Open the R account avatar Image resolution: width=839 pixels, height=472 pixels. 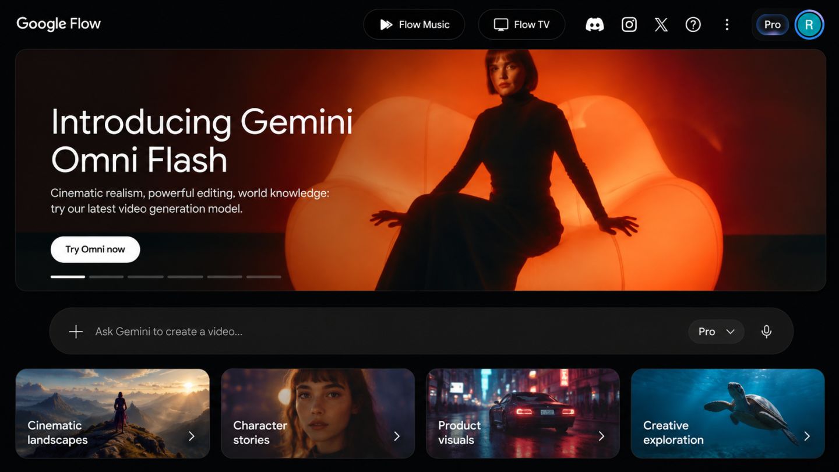pyautogui.click(x=809, y=24)
